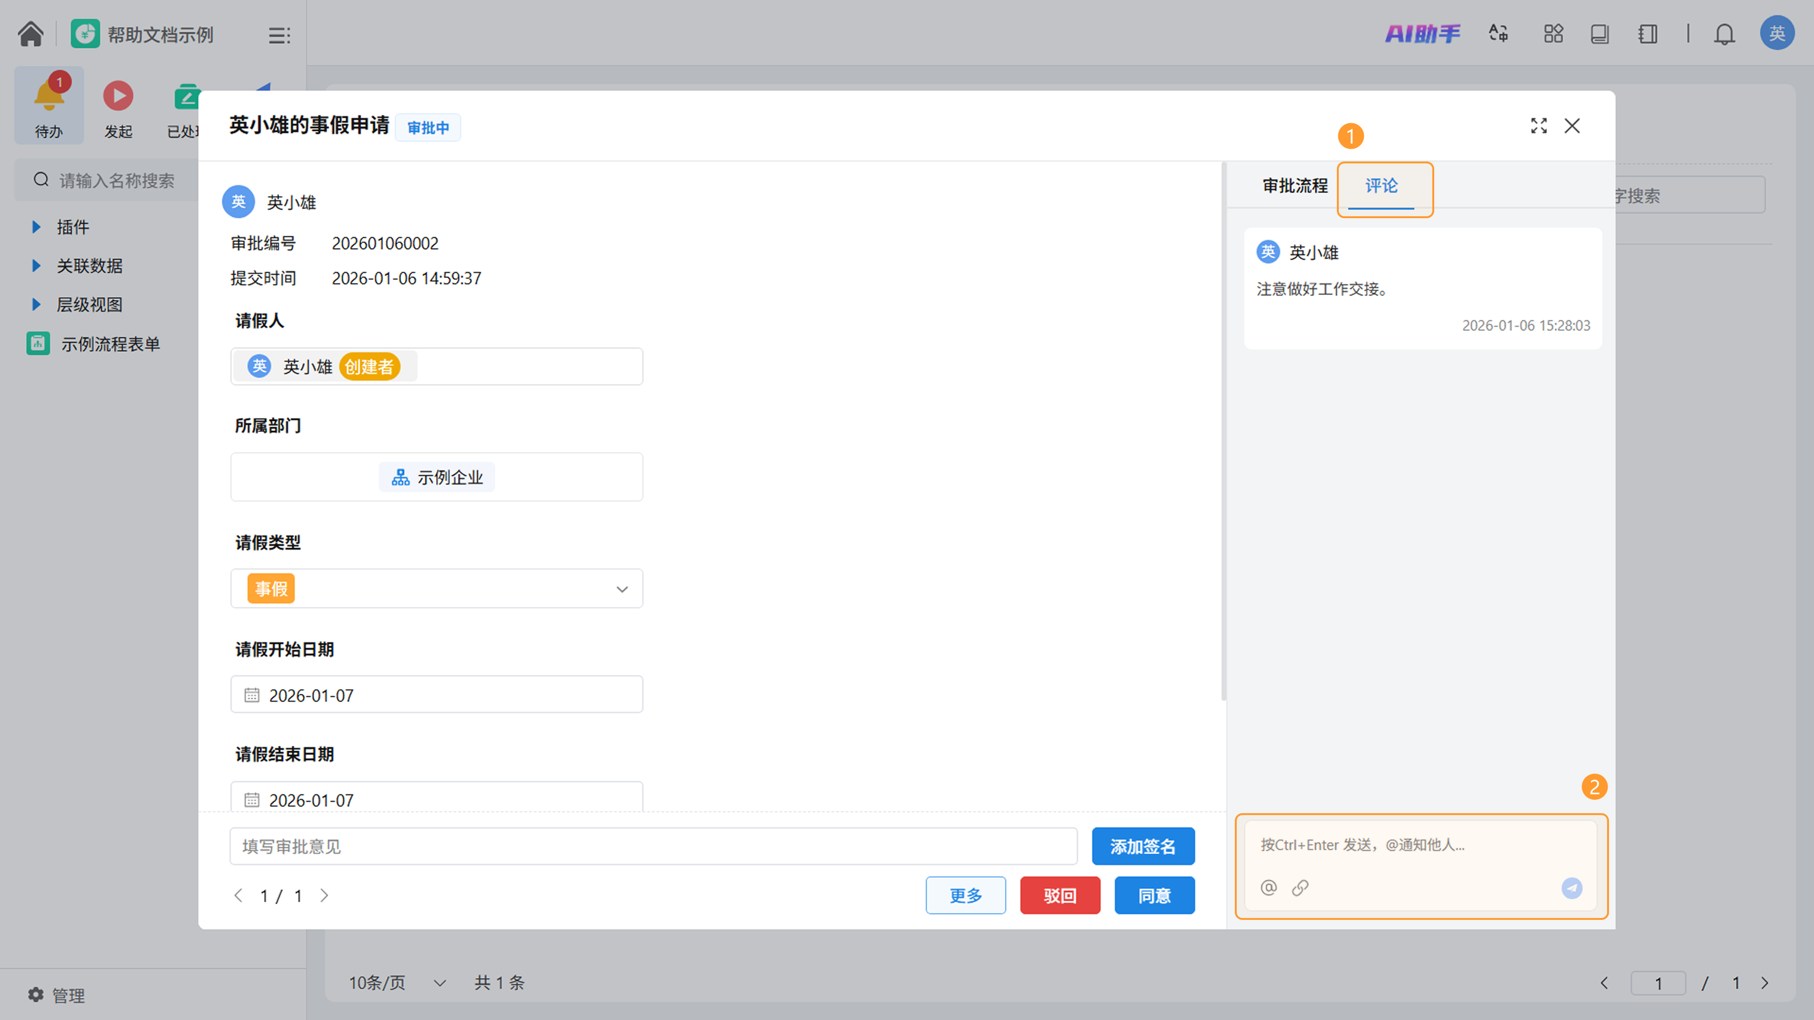Expand dialog to fullscreen
The width and height of the screenshot is (1814, 1020).
pos(1539,126)
